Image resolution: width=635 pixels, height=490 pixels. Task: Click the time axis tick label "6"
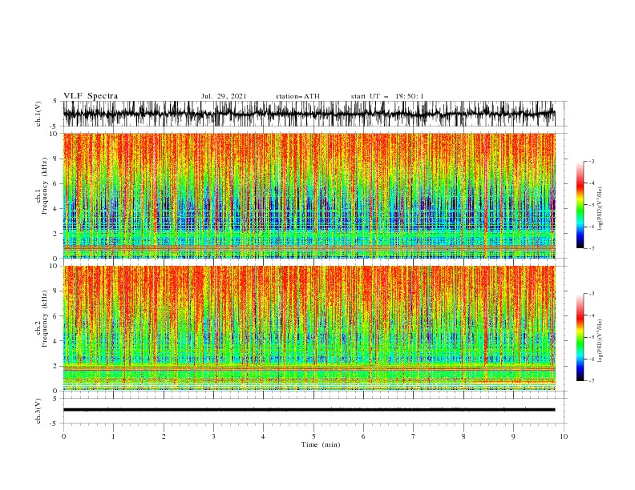363,436
